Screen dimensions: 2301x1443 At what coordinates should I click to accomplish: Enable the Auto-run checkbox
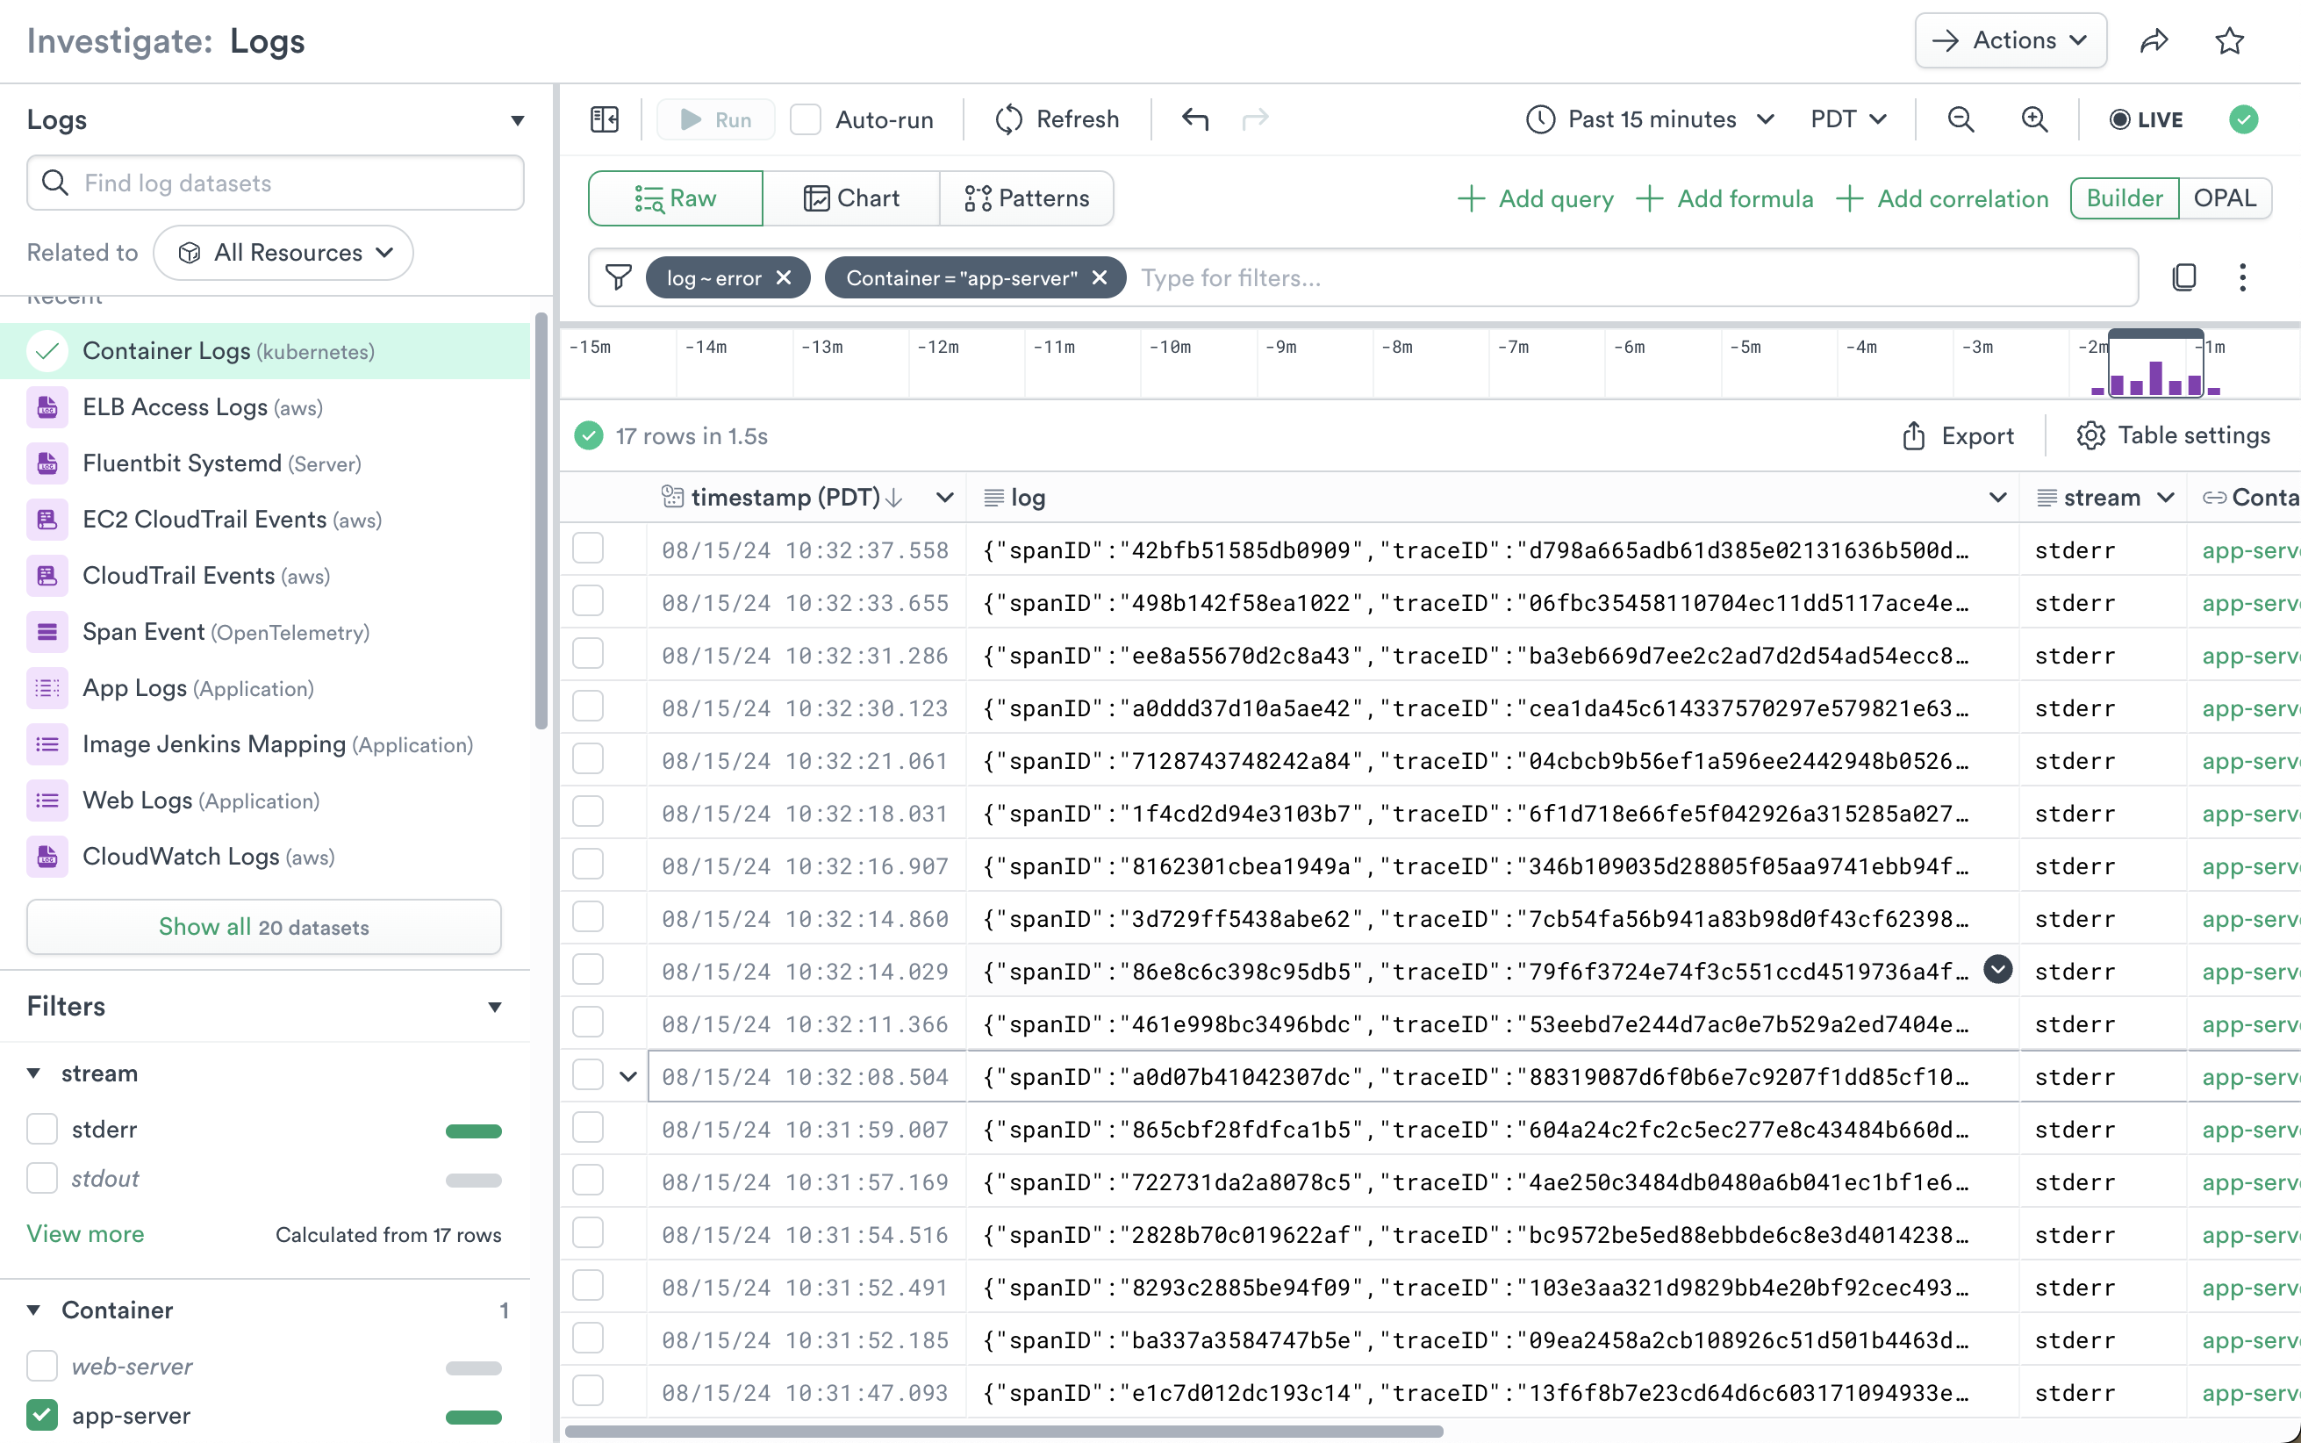pos(805,119)
